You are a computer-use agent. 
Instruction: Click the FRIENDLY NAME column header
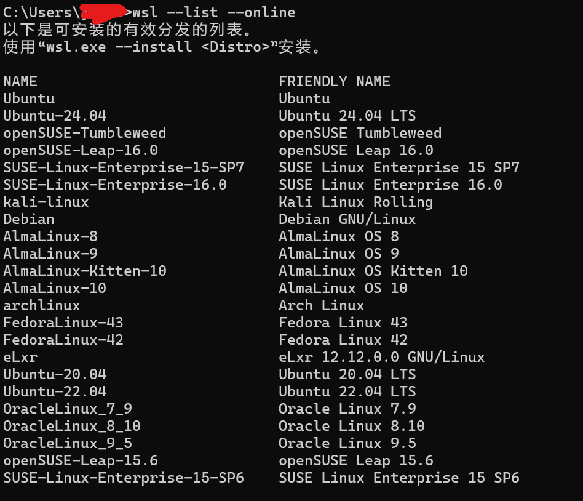tap(335, 81)
